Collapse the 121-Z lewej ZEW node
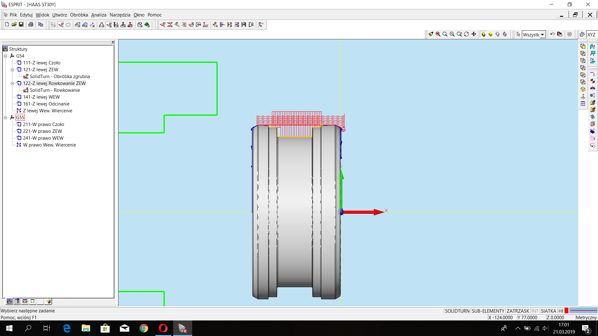 (12, 70)
